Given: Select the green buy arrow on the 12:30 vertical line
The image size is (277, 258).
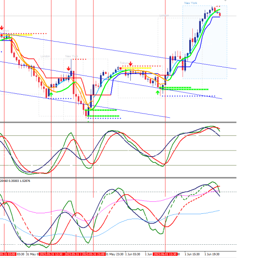Looking at the screenshot, I should [x=51, y=95].
